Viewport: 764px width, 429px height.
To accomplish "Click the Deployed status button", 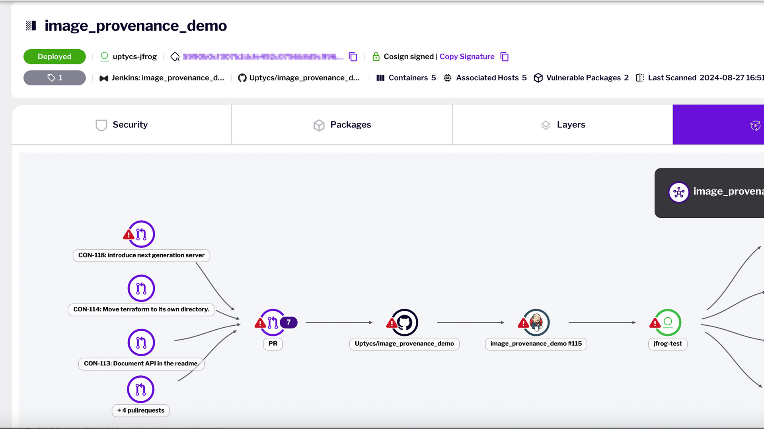I will click(x=54, y=56).
